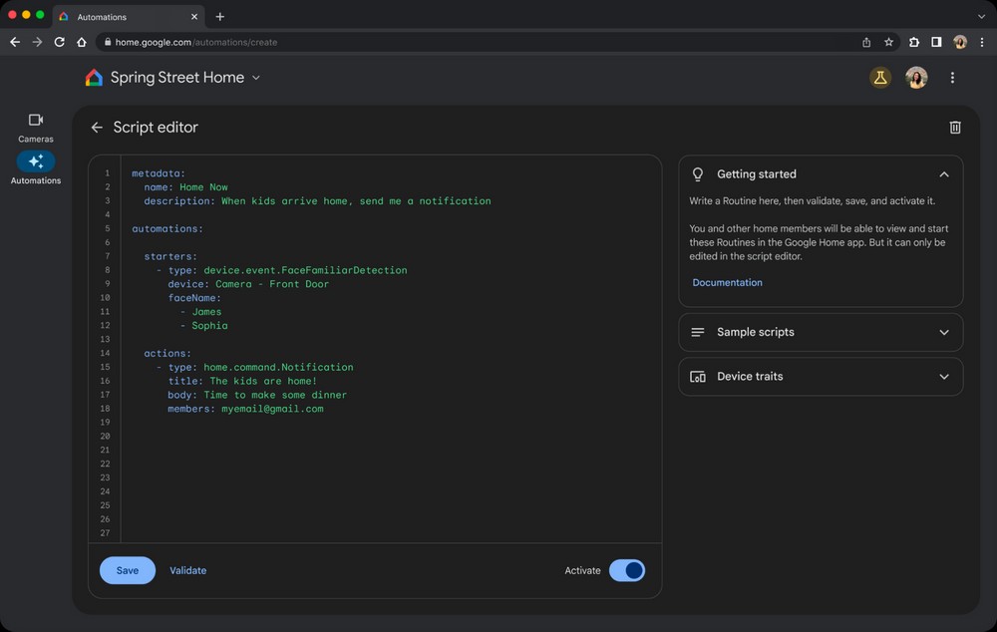Click the delete script trash icon
The image size is (997, 632).
955,128
